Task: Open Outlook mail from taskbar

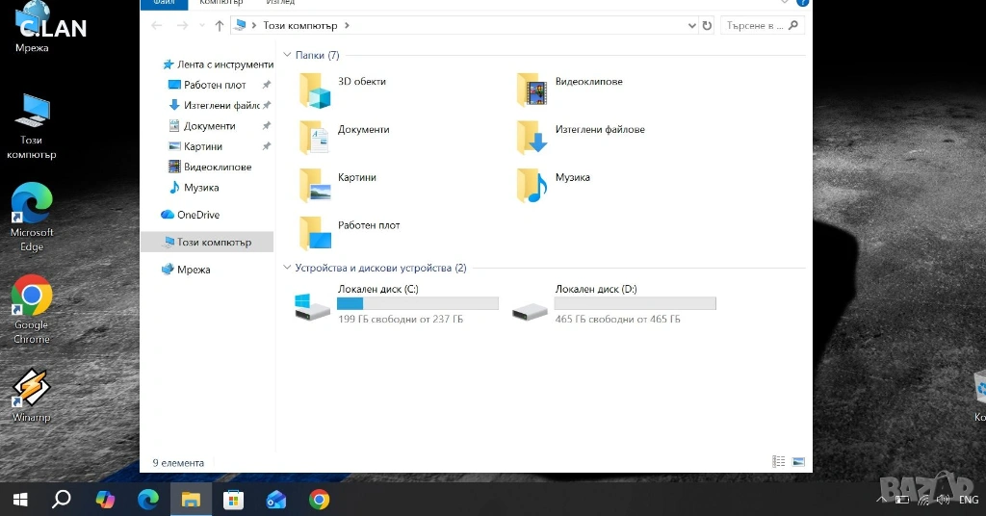Action: click(276, 500)
